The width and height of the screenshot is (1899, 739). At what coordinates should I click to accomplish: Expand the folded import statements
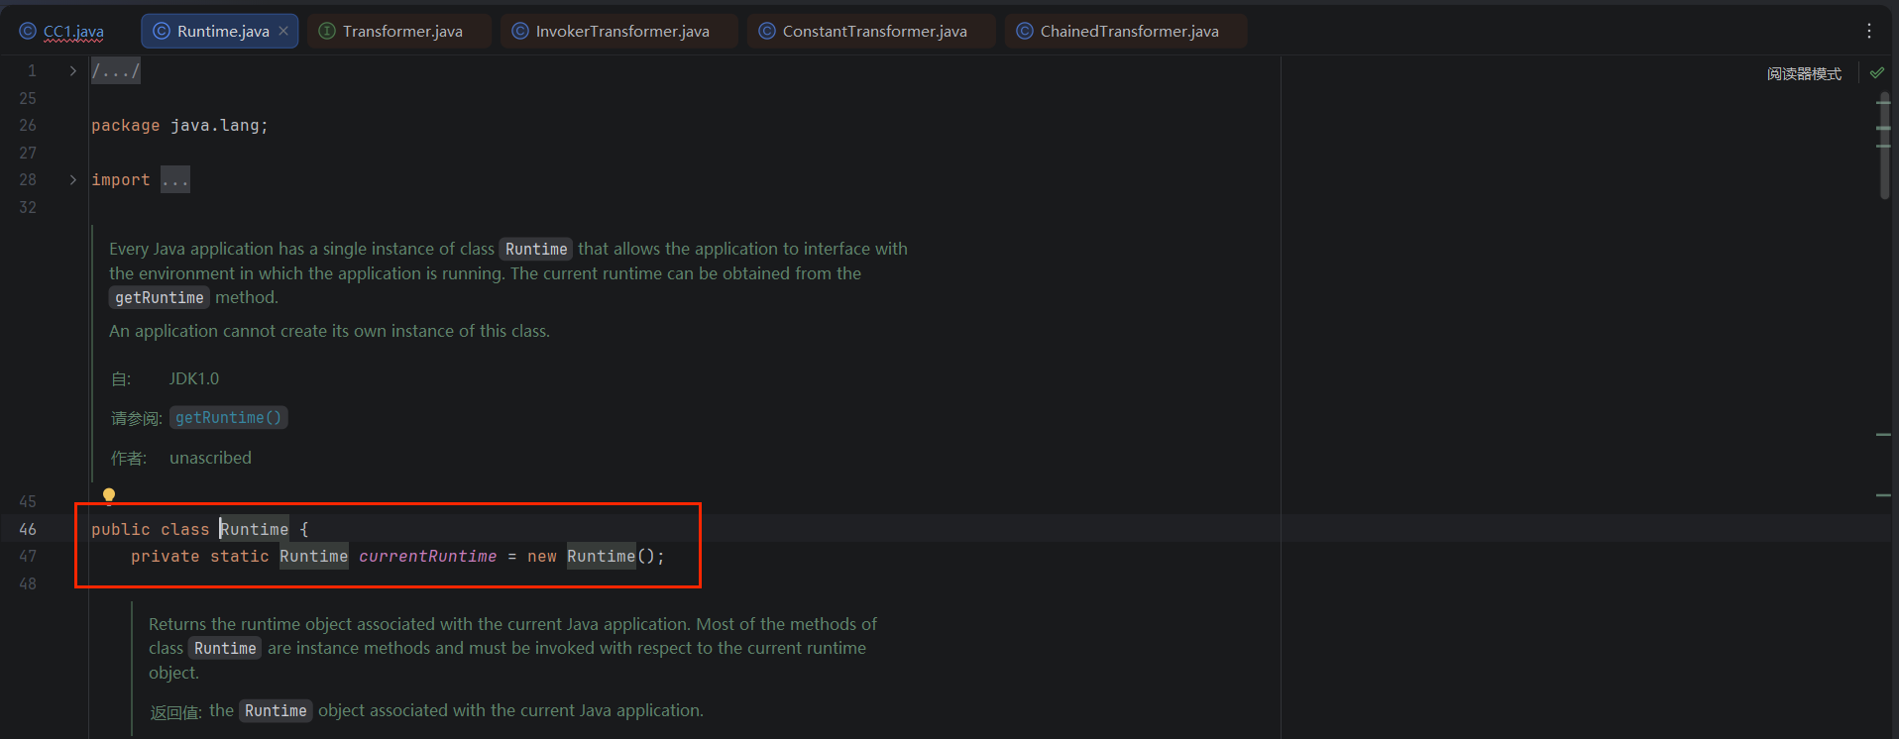(72, 179)
